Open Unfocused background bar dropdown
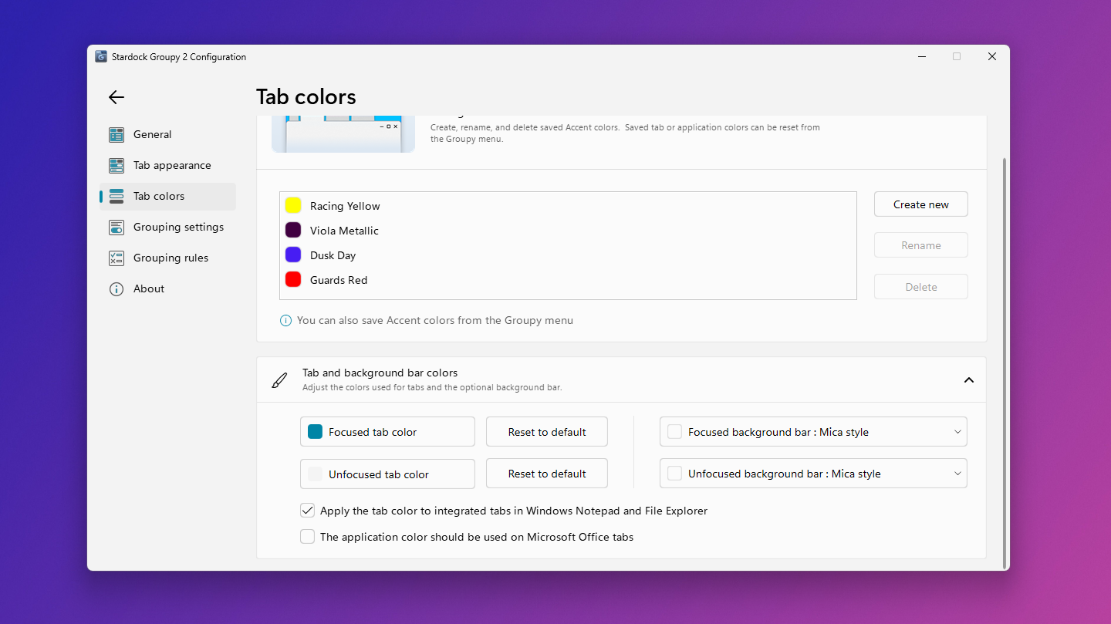The width and height of the screenshot is (1111, 624). (813, 474)
